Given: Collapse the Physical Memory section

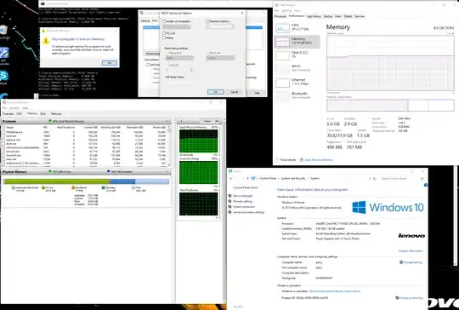Looking at the screenshot, I should [x=167, y=172].
